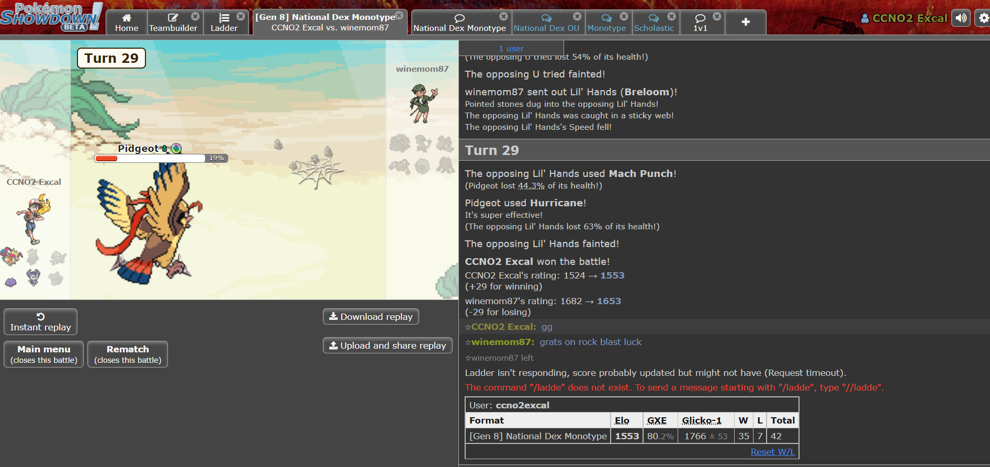Viewport: 990px width, 467px height.
Task: Switch to the Ladder tab
Action: (224, 23)
